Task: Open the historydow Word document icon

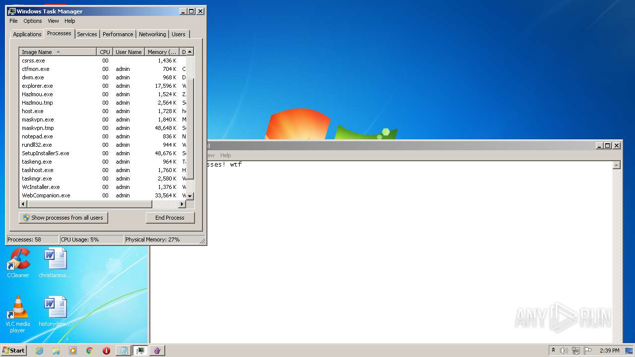Action: (55, 312)
